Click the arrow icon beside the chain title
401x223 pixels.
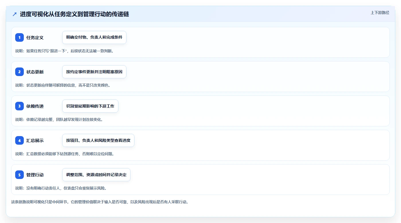[x=14, y=14]
